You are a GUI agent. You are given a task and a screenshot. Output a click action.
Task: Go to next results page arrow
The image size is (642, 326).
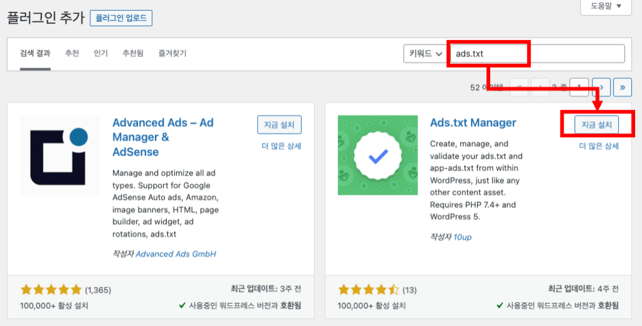pyautogui.click(x=601, y=87)
